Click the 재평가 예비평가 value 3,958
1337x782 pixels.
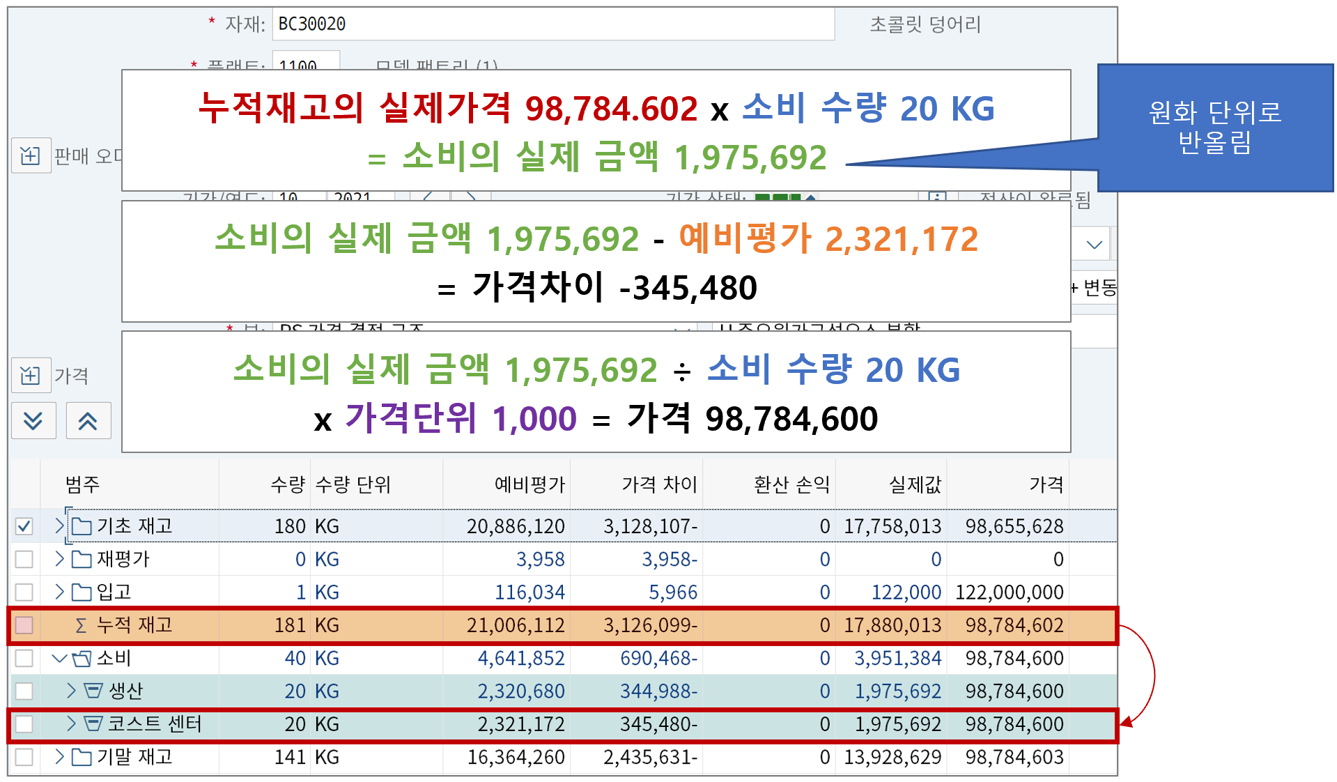click(541, 559)
